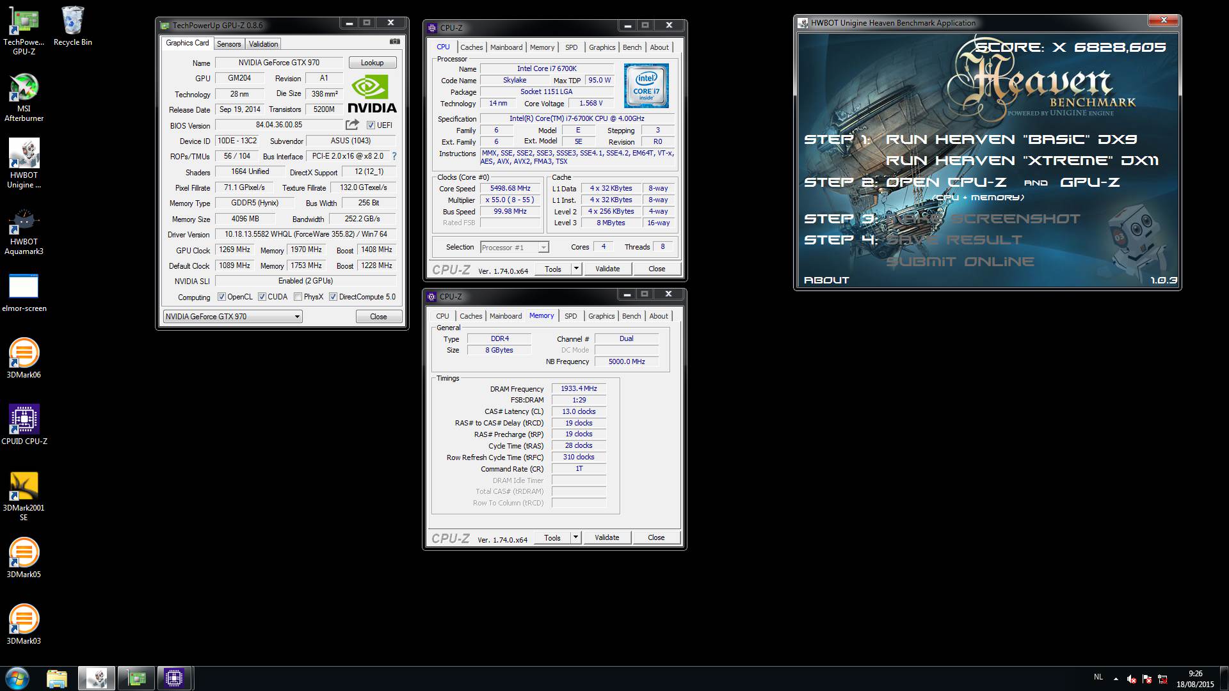Click the NL language indicator in taskbar
This screenshot has width=1229, height=691.
point(1098,677)
